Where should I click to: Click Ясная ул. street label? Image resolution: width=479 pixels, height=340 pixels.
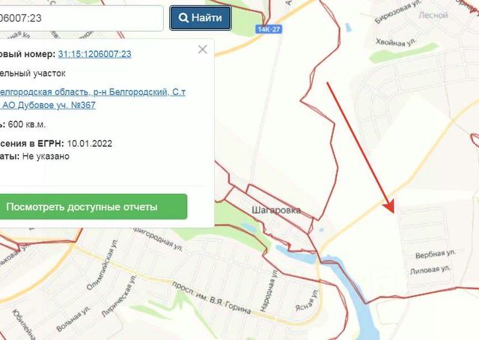coord(307,300)
